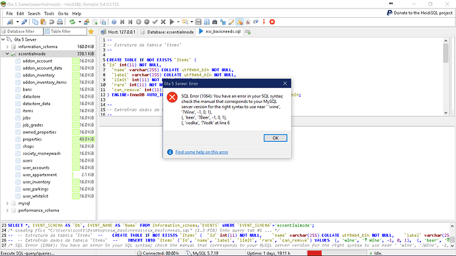Image resolution: width=456 pixels, height=256 pixels.
Task: Switch to Database: essentialmode tab
Action: pos(167,32)
